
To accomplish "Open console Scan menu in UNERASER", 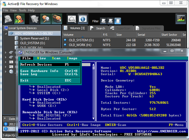I will pos(56,58).
